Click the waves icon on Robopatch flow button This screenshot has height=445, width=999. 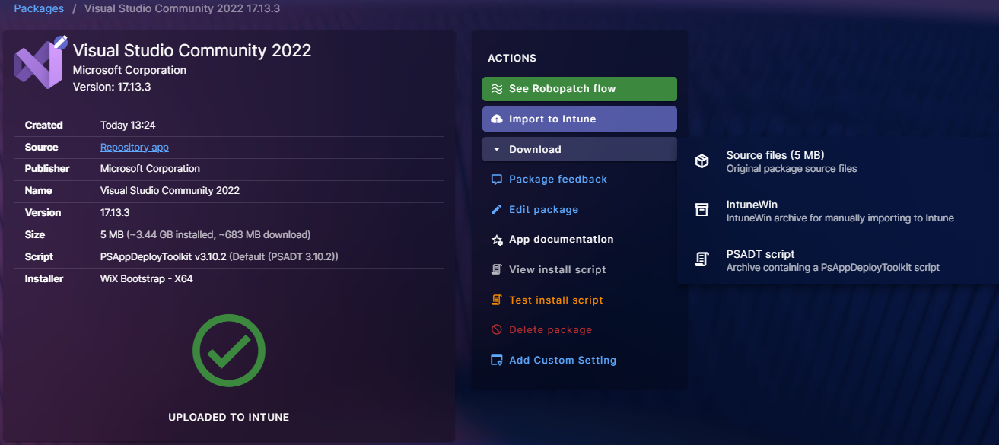coord(497,89)
